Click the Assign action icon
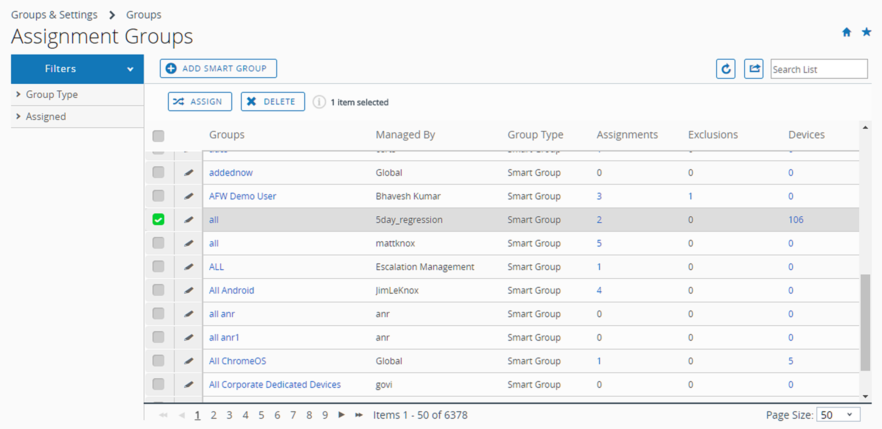 coord(198,102)
